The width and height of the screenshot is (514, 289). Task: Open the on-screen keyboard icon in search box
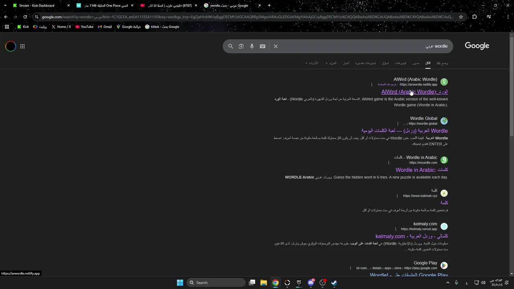[x=263, y=46]
